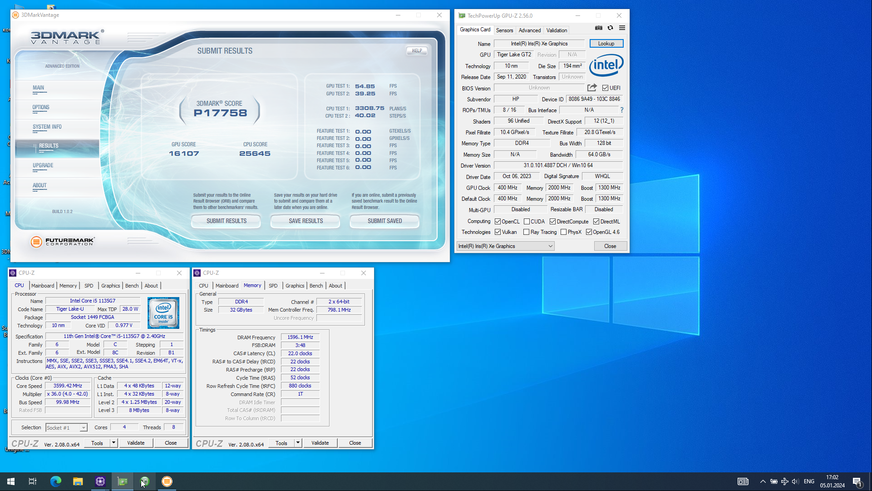Click Close button at GPU-Z bottom
This screenshot has height=491, width=872.
610,246
